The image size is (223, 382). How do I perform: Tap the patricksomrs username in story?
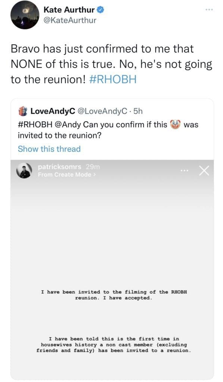click(x=59, y=167)
